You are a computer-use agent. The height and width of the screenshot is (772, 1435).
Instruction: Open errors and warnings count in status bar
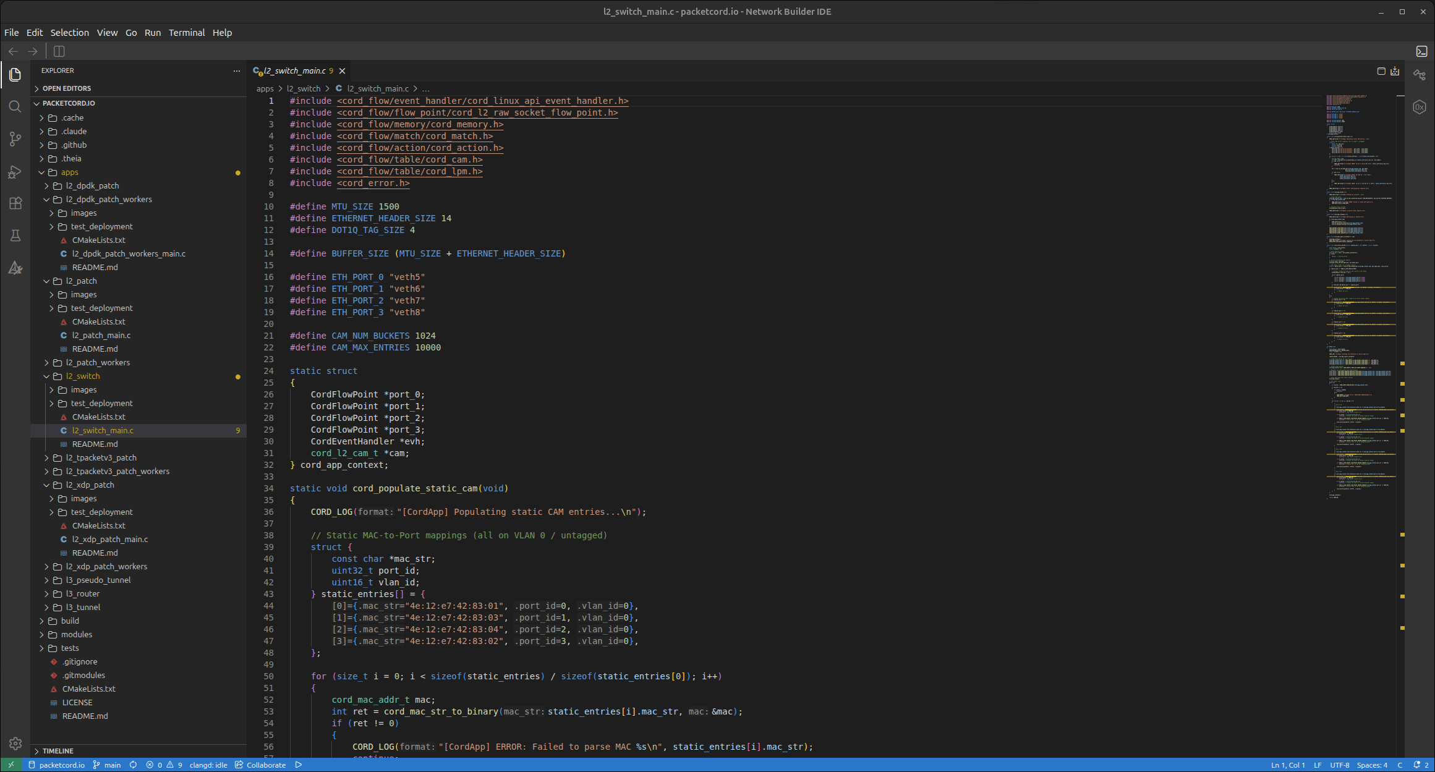[x=164, y=765]
